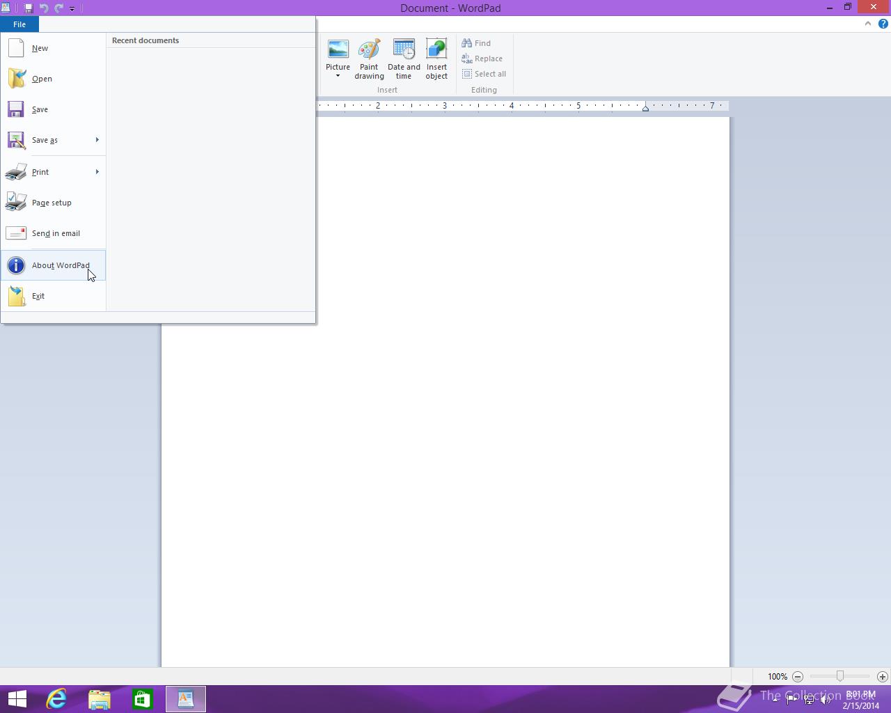This screenshot has width=891, height=713.
Task: Expand the Print submenu arrow
Action: tap(97, 172)
